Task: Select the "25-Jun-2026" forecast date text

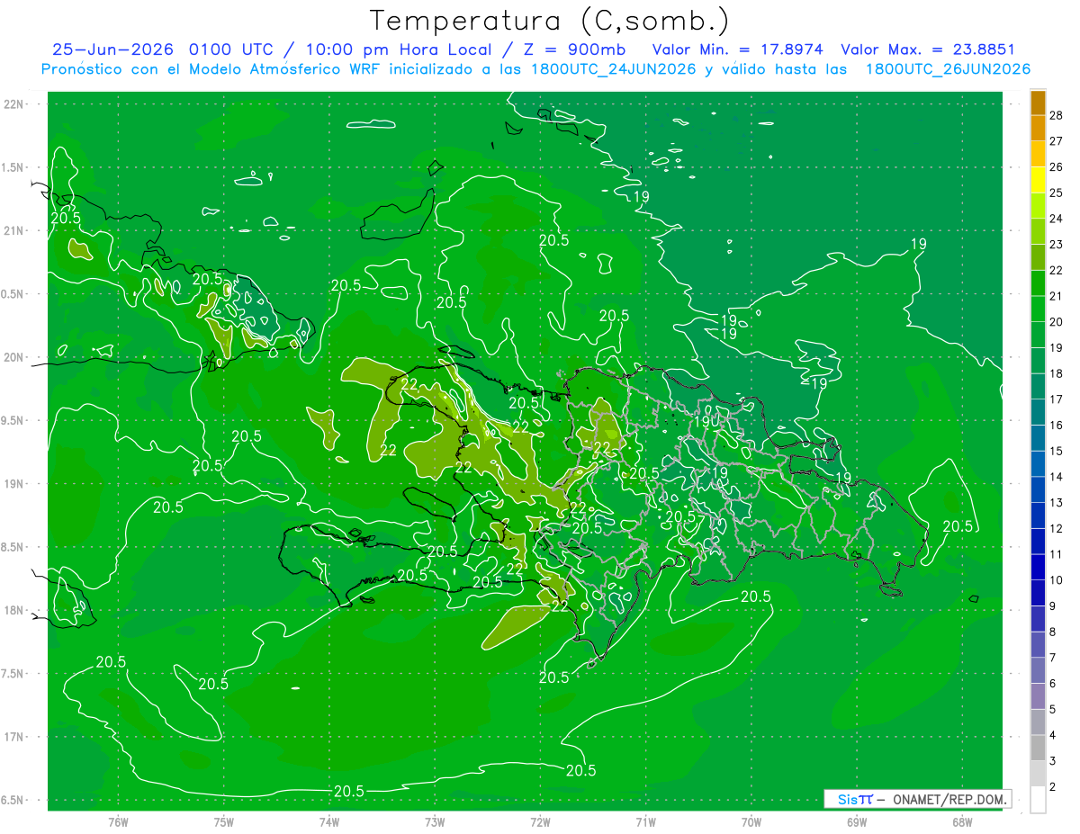Action: 112,49
